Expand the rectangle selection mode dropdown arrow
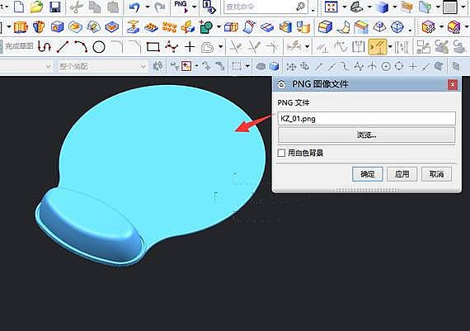Image resolution: width=470 pixels, height=331 pixels. click(247, 66)
